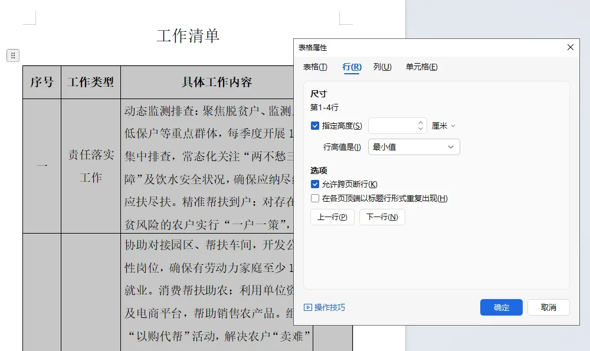Click the line starting 贫风险的农户
Screen dimensions: 590x351
tap(208, 225)
